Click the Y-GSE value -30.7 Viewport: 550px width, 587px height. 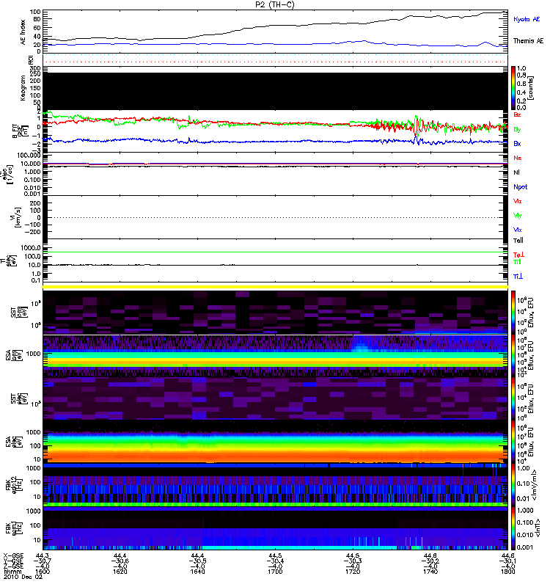coord(43,561)
